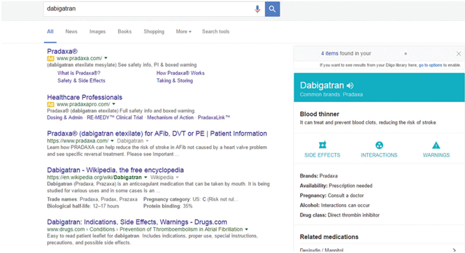The width and height of the screenshot is (465, 253).
Task: Open dropdown arrow next to Wikipedia URL
Action: click(145, 178)
